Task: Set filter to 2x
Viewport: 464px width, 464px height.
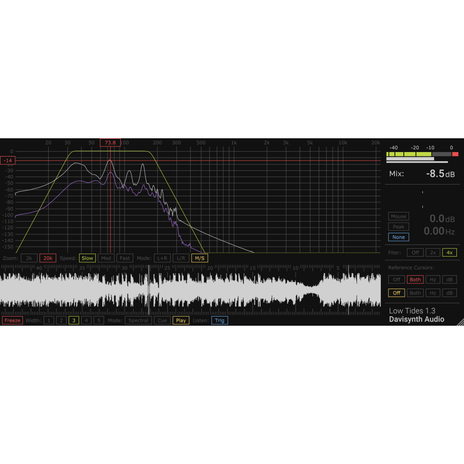Action: 432,252
